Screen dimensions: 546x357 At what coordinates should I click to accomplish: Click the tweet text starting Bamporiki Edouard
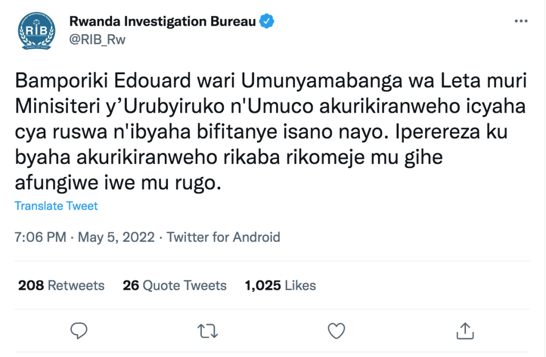(270, 131)
